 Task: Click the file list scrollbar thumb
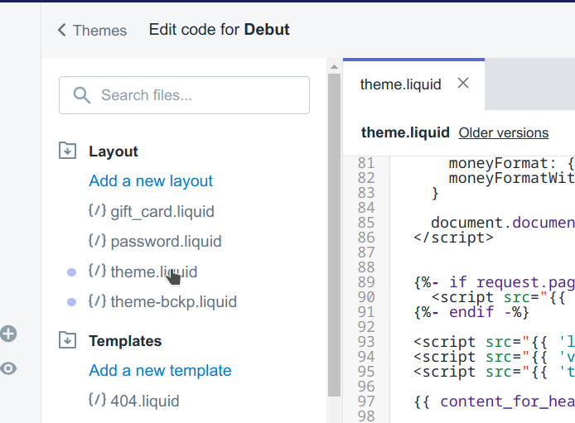point(334,235)
